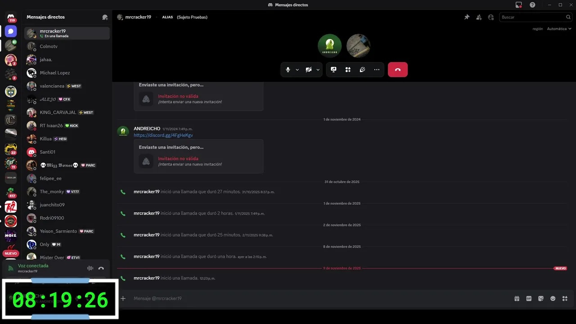Open pinned messages
This screenshot has width=576, height=324.
[467, 17]
